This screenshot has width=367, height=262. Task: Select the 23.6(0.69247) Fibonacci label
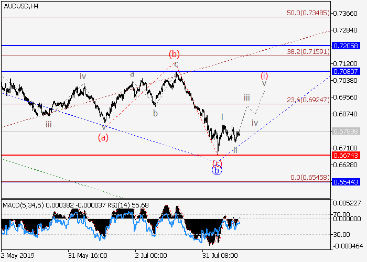click(309, 99)
